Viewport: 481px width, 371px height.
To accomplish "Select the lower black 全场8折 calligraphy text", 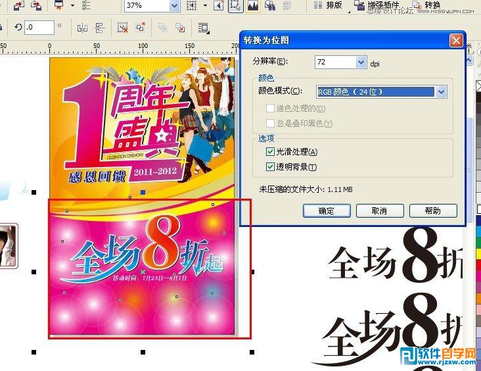I will coord(388,329).
